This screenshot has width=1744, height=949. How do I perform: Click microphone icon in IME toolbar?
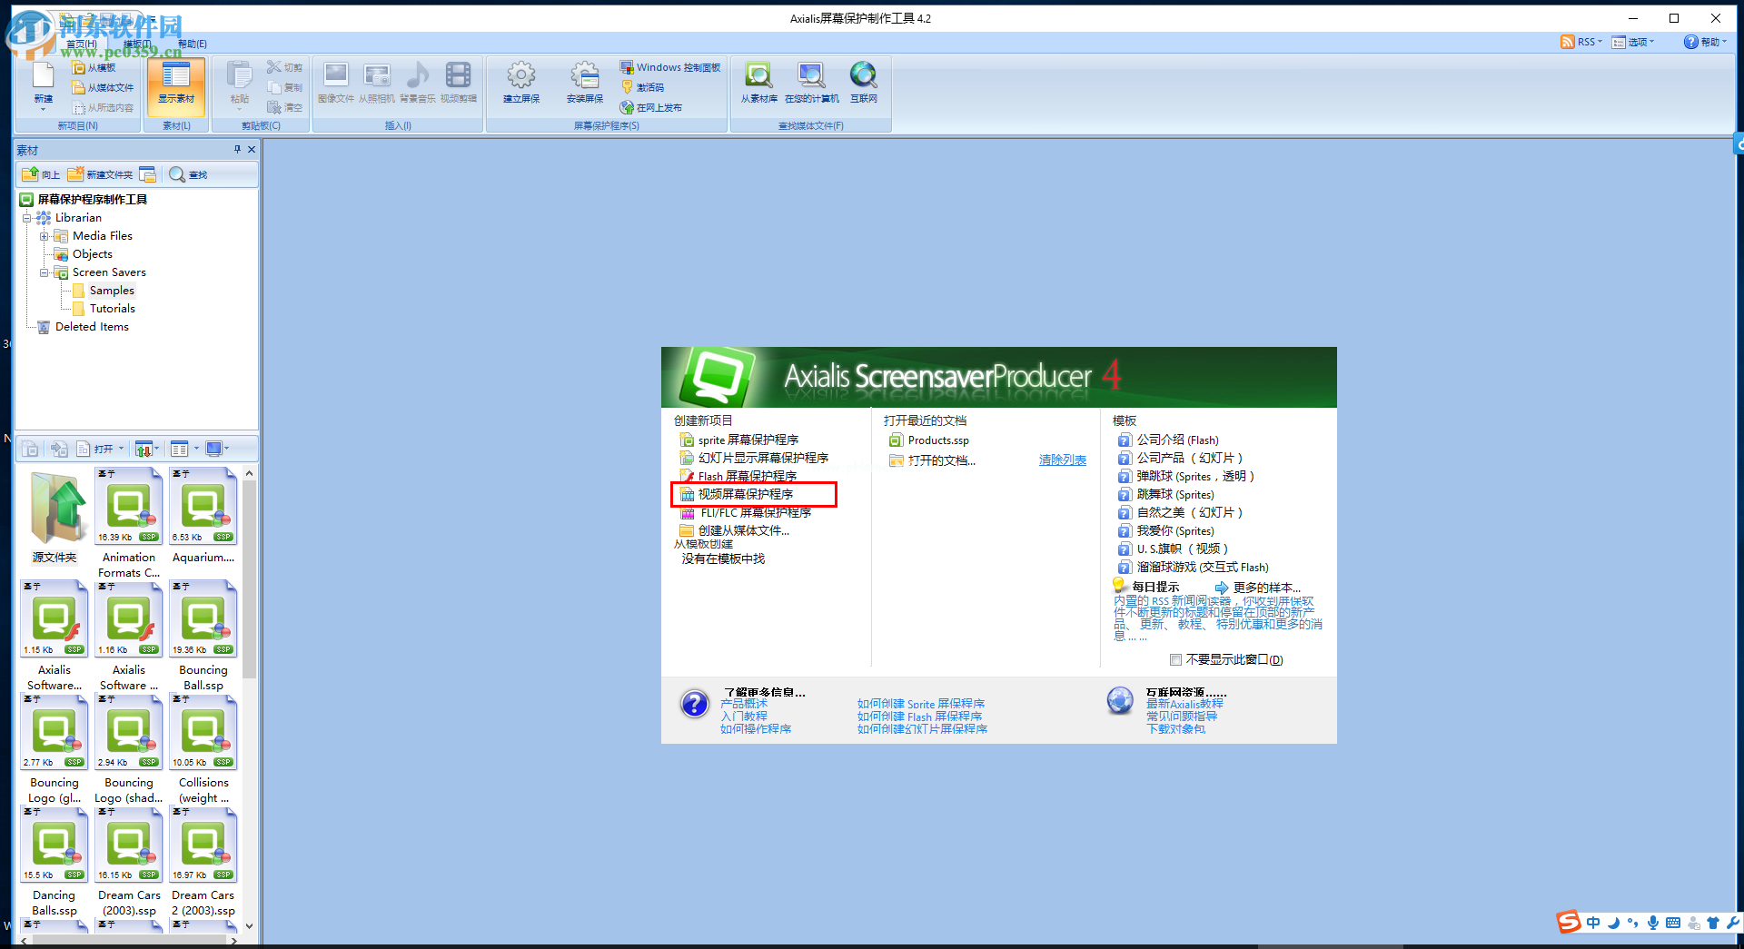(1653, 923)
